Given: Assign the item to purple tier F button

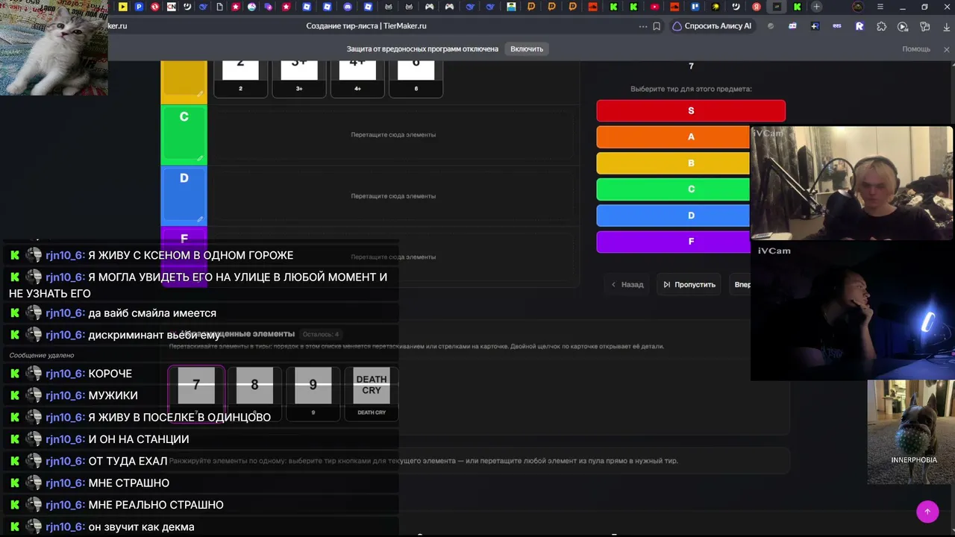Looking at the screenshot, I should click(673, 241).
